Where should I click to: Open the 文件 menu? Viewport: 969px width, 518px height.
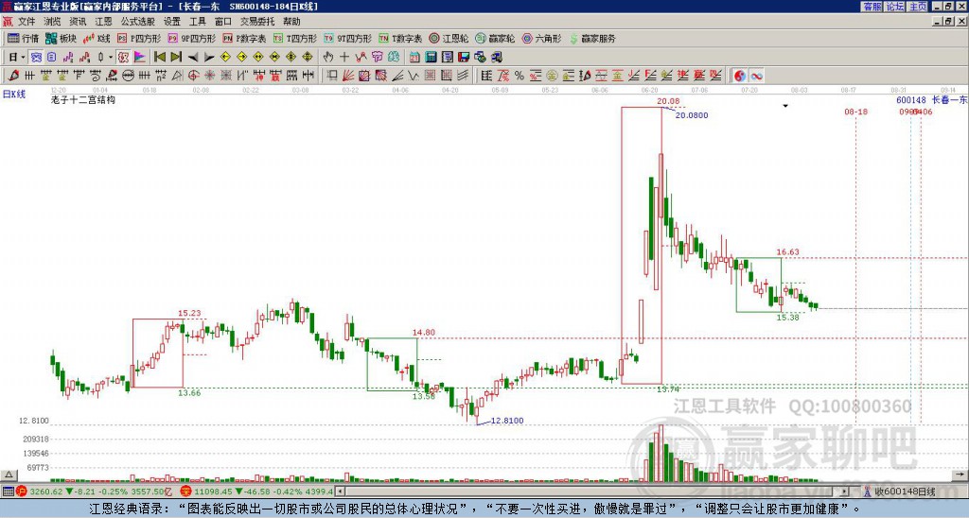[x=26, y=21]
